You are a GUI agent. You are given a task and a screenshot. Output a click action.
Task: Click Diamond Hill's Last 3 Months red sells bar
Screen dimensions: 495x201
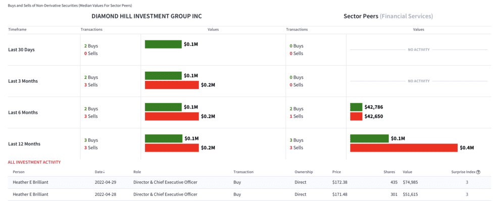[x=172, y=85]
